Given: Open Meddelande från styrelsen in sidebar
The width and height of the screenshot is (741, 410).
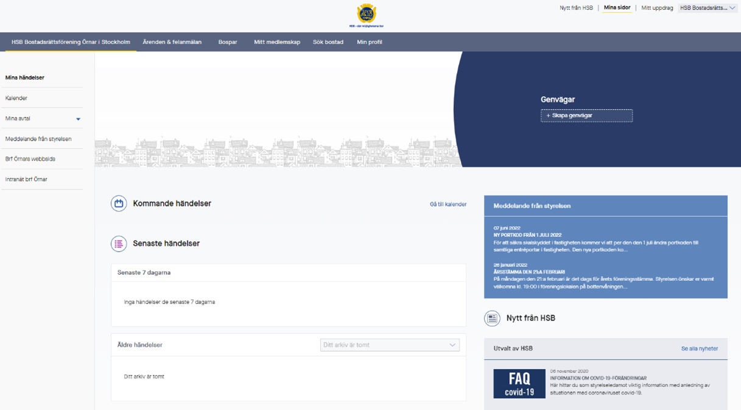Looking at the screenshot, I should tap(38, 139).
